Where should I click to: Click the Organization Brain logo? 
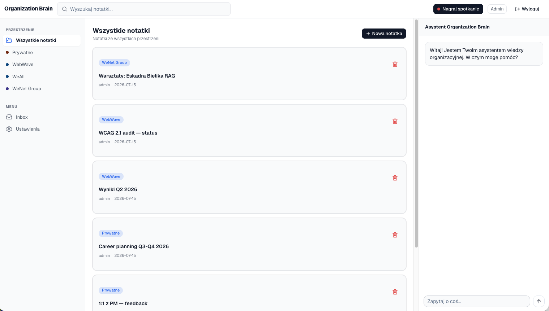pos(29,9)
